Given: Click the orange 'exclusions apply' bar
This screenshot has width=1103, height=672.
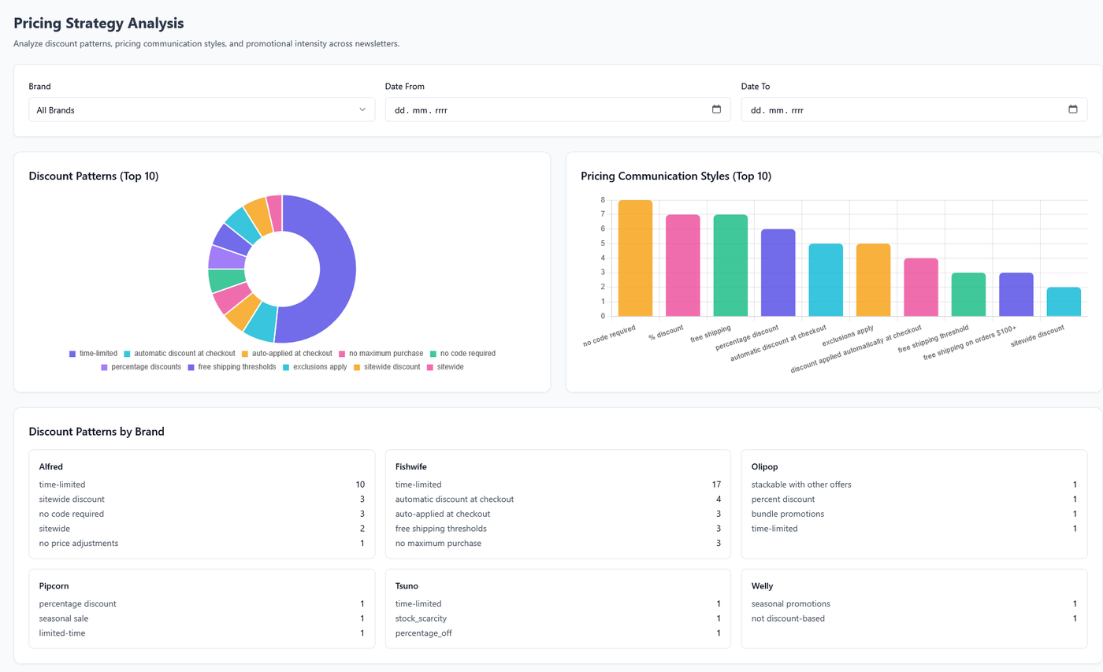Looking at the screenshot, I should 873,280.
